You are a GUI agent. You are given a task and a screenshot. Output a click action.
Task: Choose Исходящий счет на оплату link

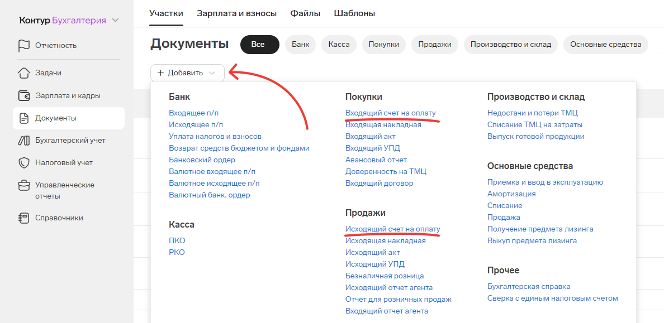(x=393, y=229)
